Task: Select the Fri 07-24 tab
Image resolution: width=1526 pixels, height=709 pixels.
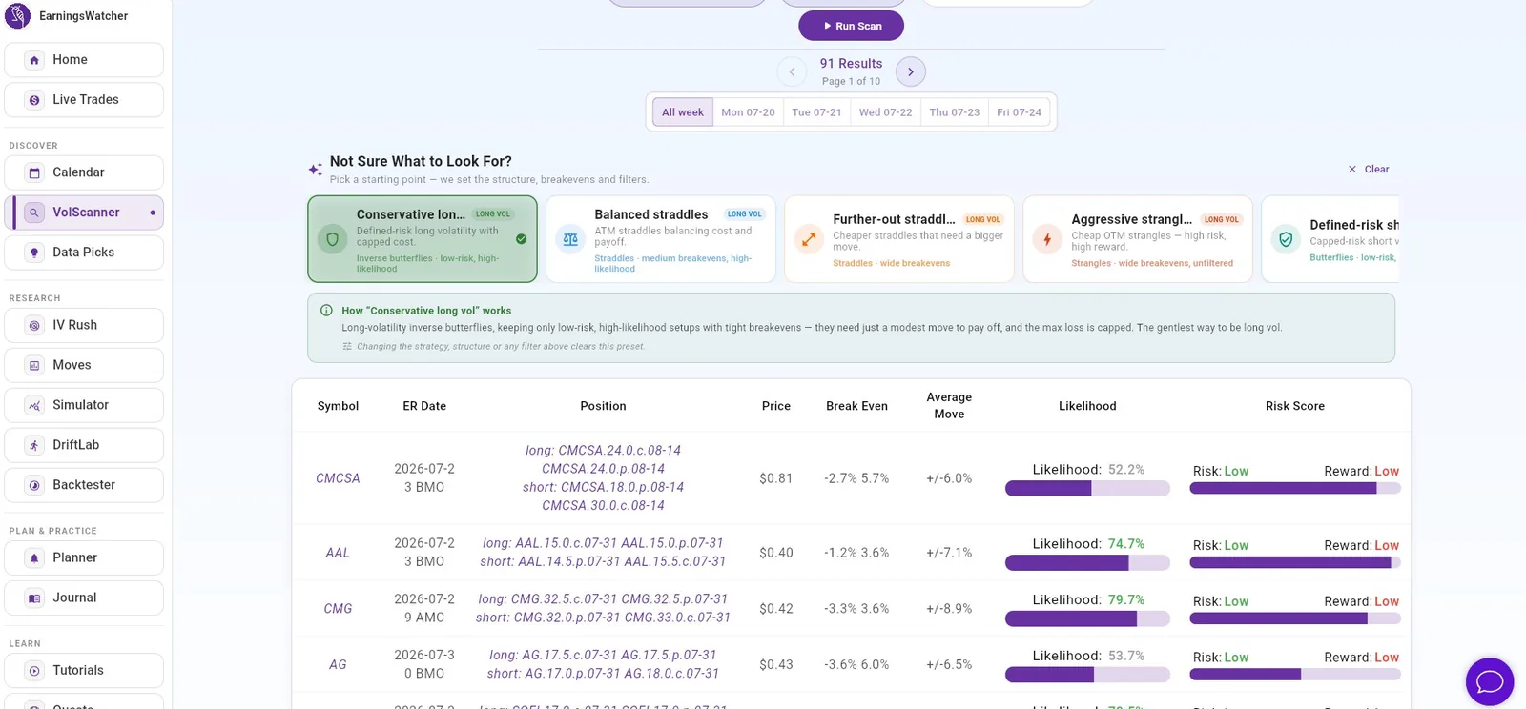Action: click(x=1019, y=112)
